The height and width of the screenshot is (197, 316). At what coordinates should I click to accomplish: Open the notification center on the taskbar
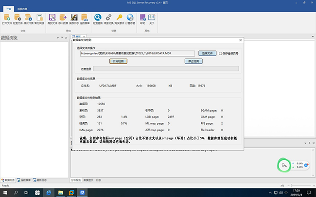(309, 193)
